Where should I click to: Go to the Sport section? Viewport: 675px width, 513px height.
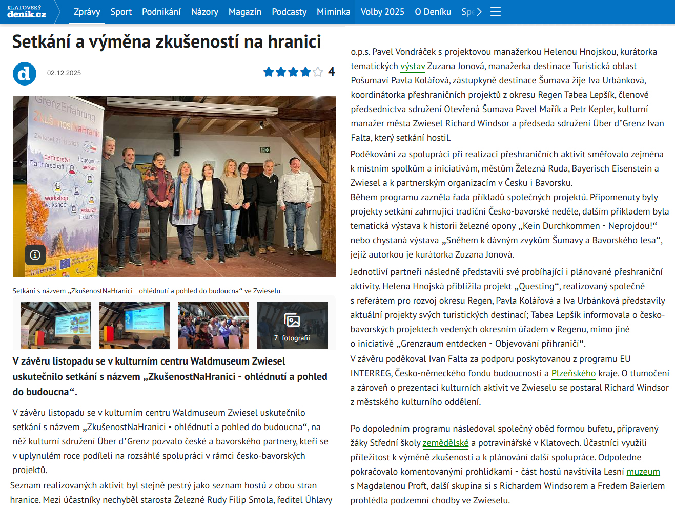tap(121, 12)
